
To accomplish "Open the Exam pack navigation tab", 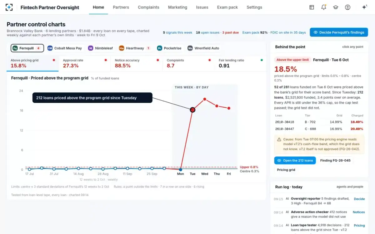I will (227, 7).
